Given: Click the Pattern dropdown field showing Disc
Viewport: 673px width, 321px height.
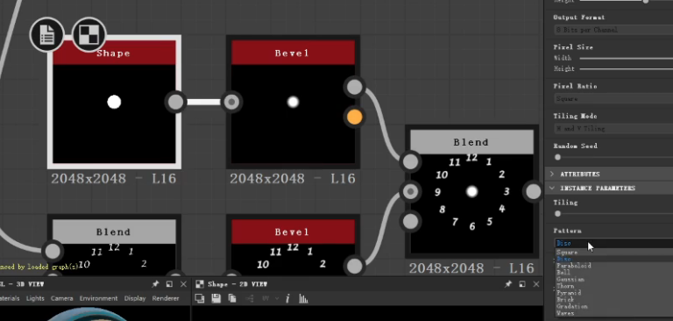Looking at the screenshot, I should tap(613, 243).
